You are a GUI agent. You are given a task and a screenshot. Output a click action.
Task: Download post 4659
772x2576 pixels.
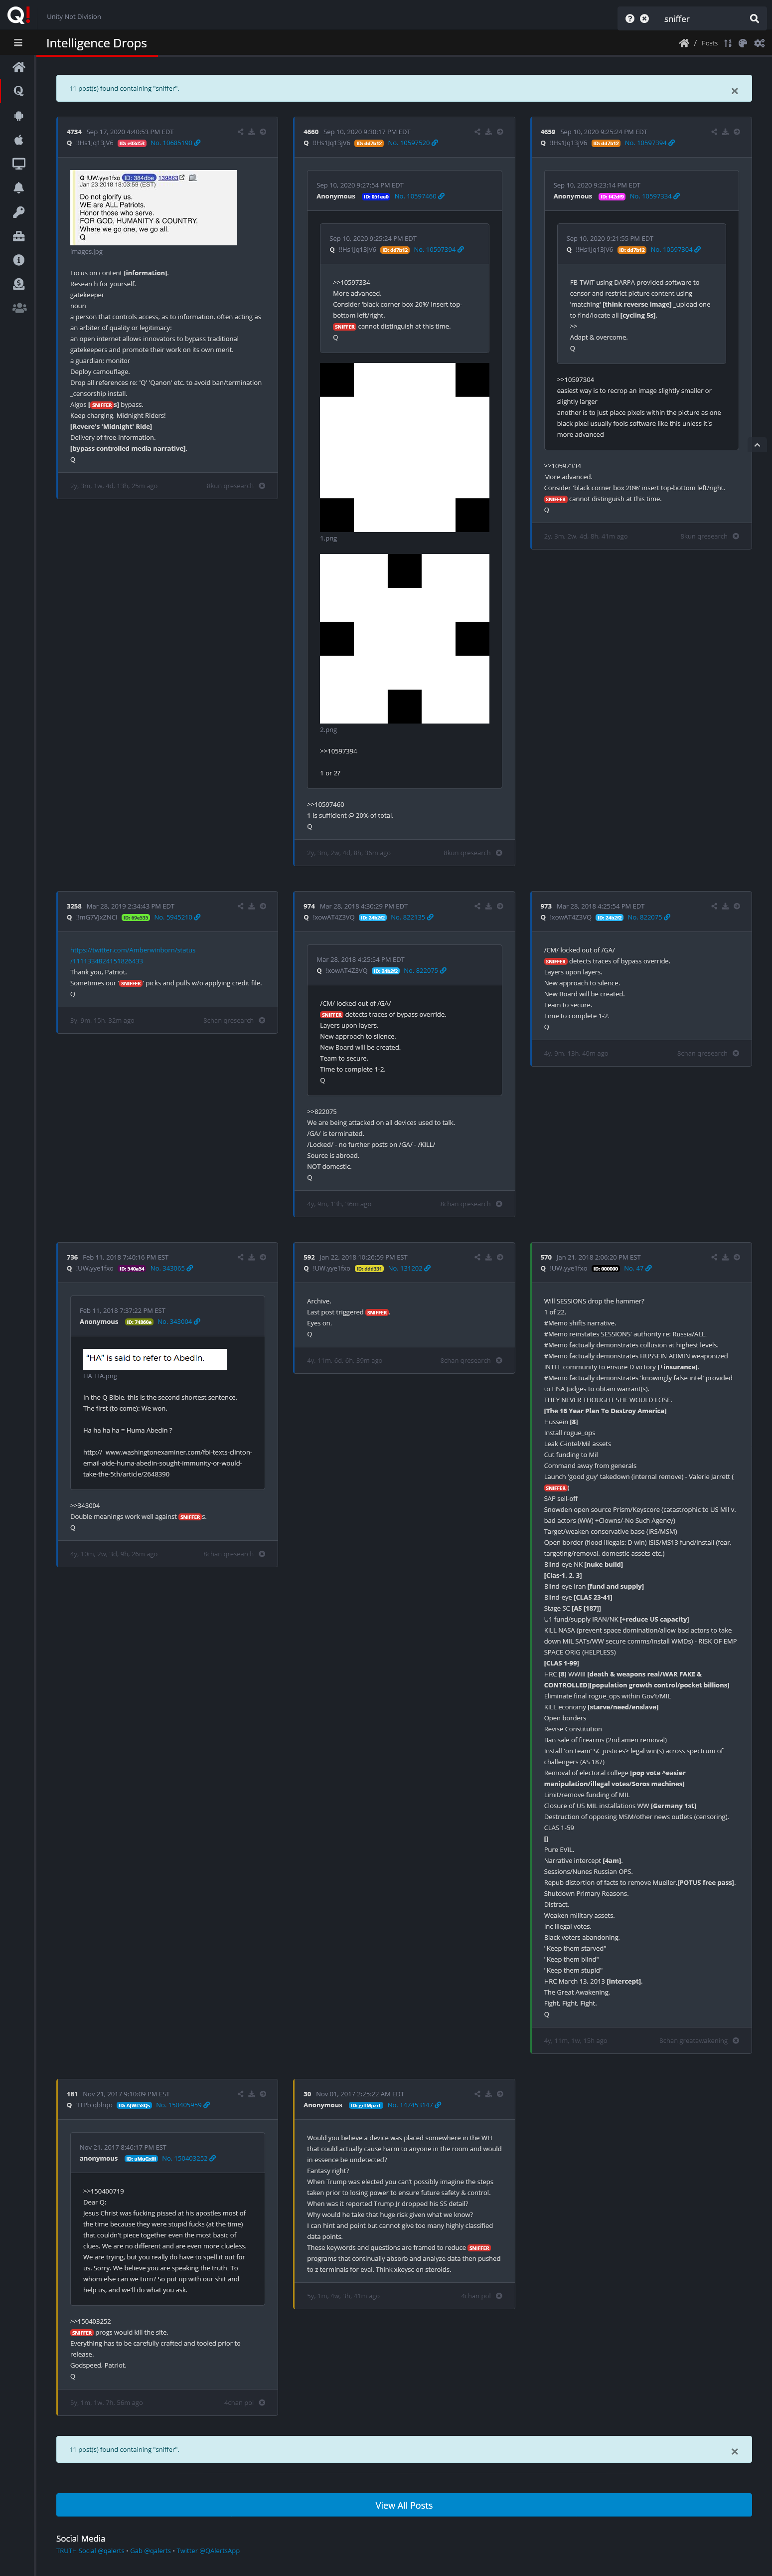pyautogui.click(x=725, y=132)
